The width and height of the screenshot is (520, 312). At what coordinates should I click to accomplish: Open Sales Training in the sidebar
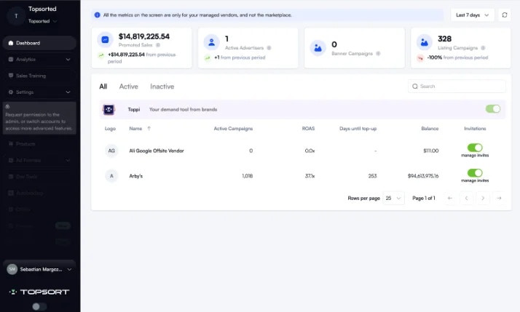pyautogui.click(x=39, y=76)
